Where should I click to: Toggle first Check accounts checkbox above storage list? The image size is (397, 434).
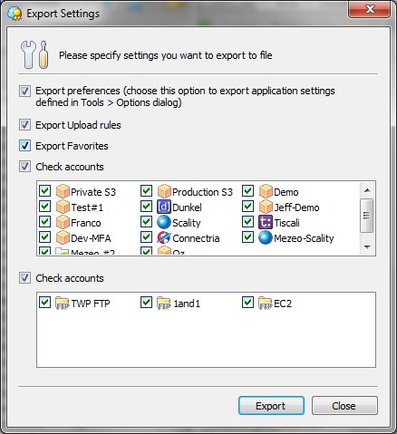24,167
